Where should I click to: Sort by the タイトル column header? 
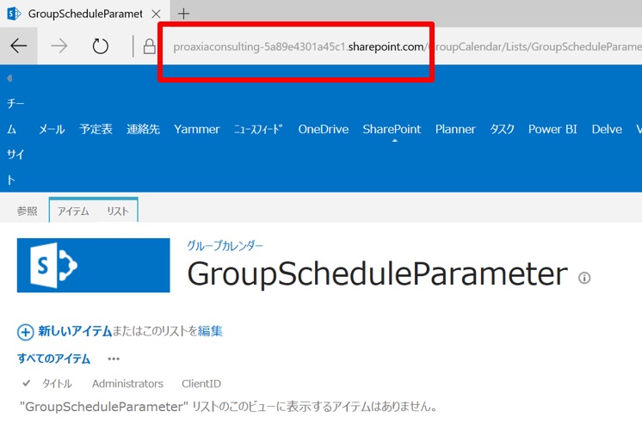click(57, 384)
